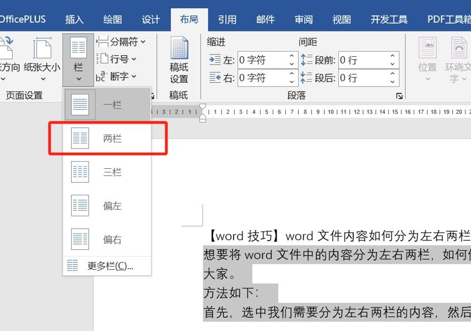Choose 更多栏(C)... at menu bottom
Screen dimensions: 471x331
click(106, 266)
